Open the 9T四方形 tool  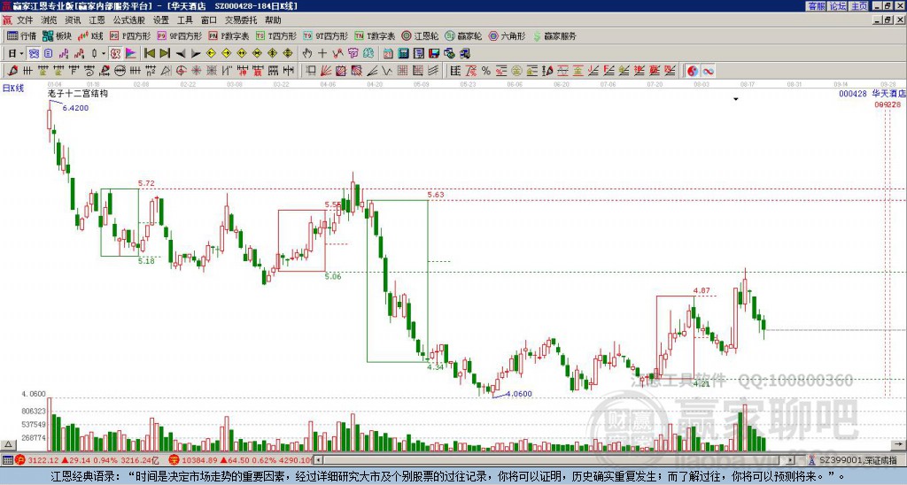325,35
